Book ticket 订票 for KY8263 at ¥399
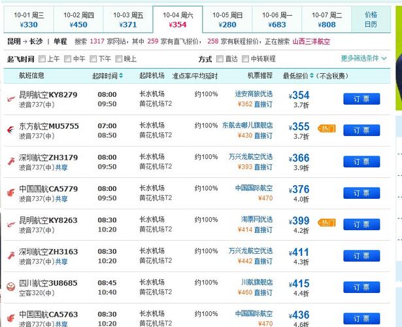402x327 pixels. coord(361,224)
